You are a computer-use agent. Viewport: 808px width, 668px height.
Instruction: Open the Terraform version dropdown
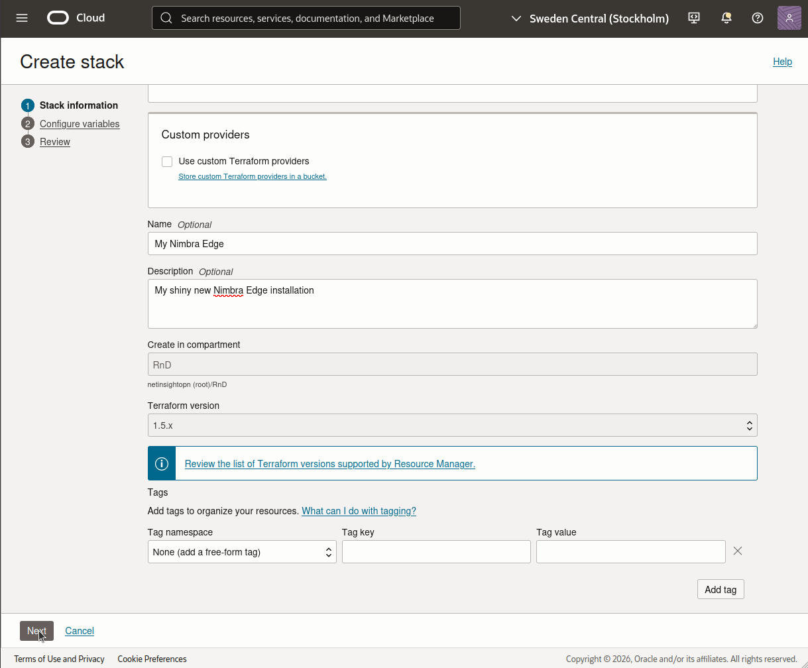[452, 425]
